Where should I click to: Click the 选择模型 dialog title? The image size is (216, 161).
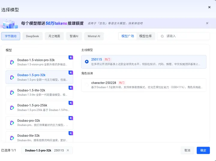[10, 10]
